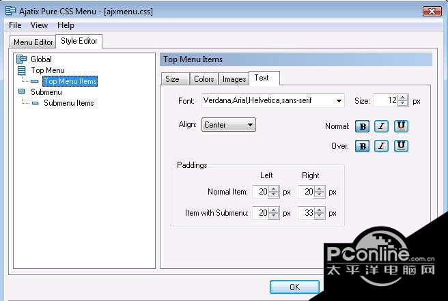
Task: Click the Submenu node icon
Action: coord(21,91)
